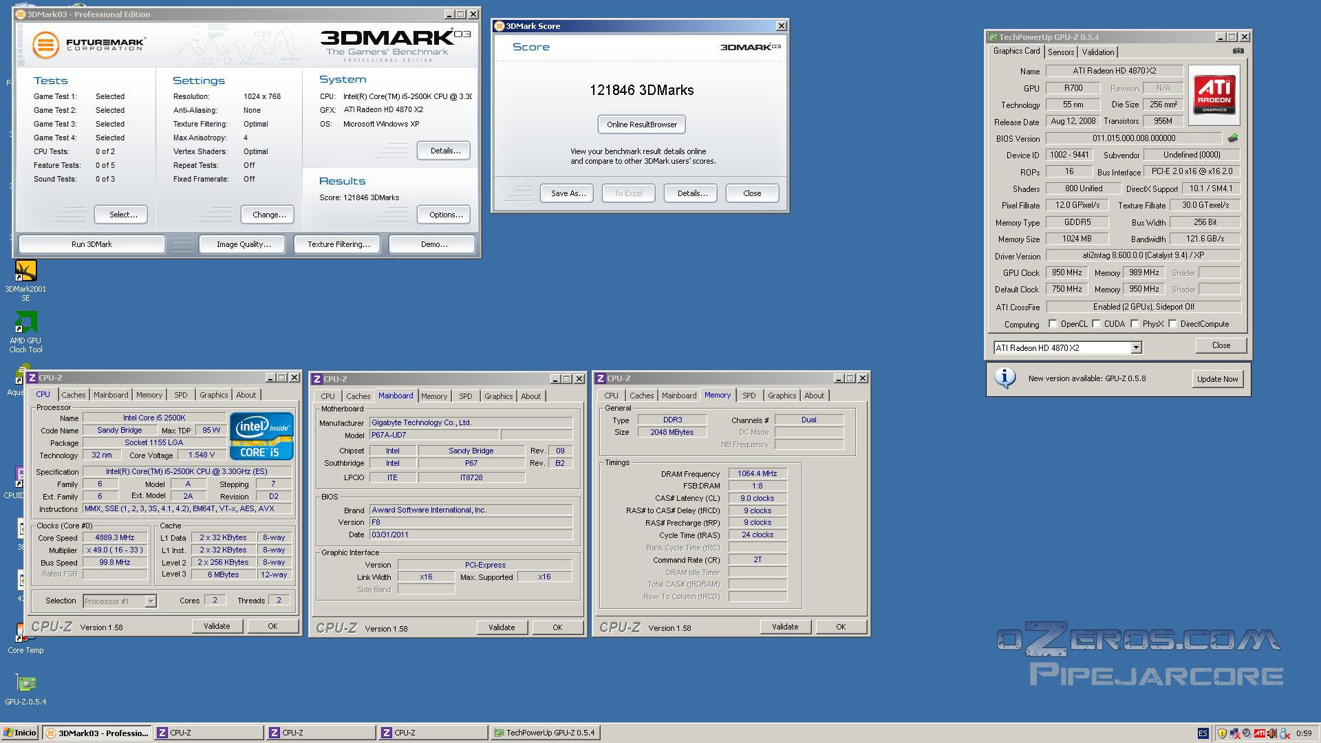
Task: Open the Graphics tab in the Mainboard CPU-Z window
Action: tap(498, 396)
